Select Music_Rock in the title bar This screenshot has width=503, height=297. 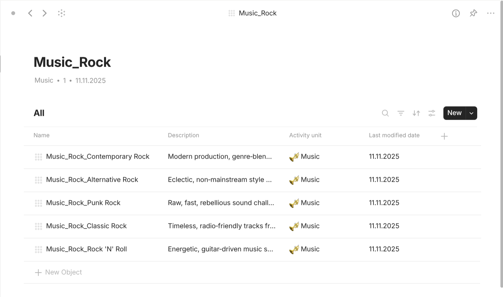(257, 13)
